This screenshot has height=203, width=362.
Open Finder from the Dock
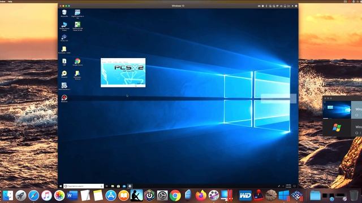[8, 196]
